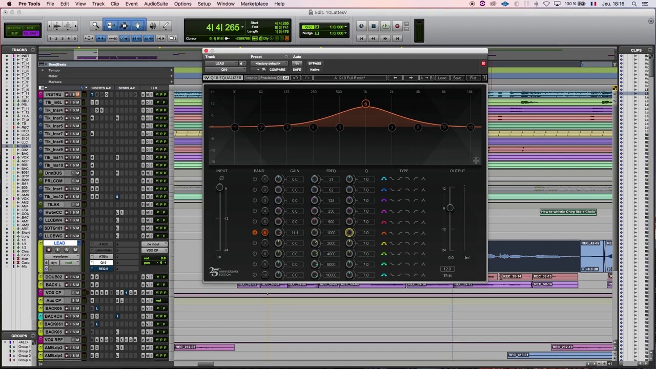Open the LEAD track selector dropdown

tap(220, 64)
